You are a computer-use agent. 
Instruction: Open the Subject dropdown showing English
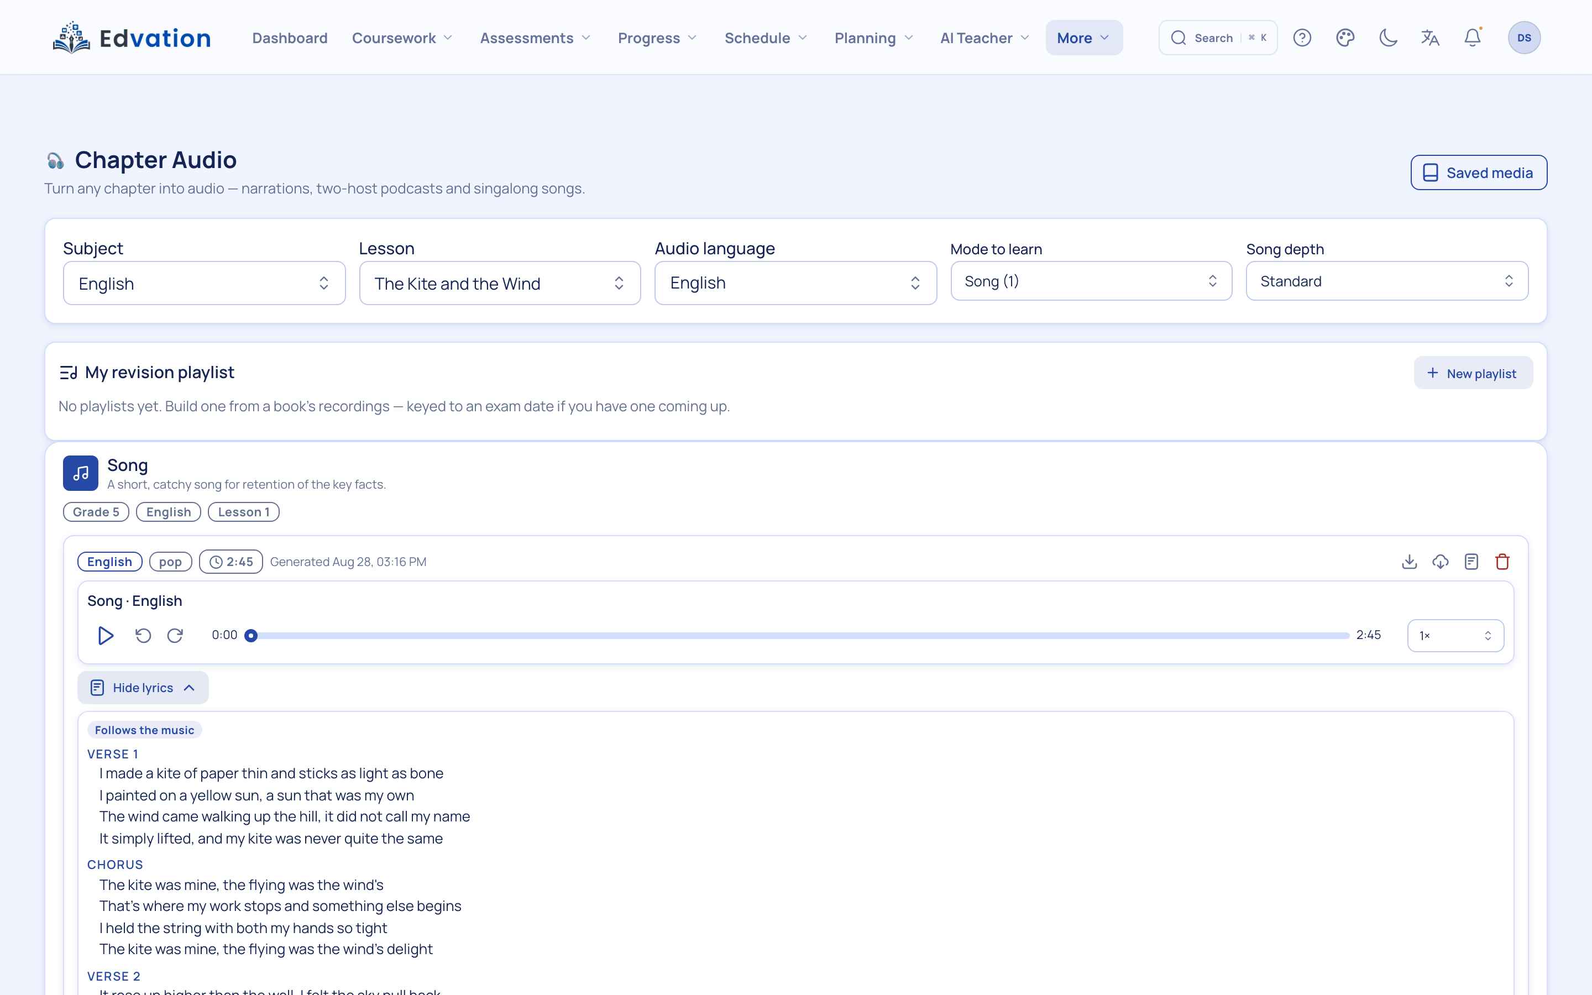[204, 283]
